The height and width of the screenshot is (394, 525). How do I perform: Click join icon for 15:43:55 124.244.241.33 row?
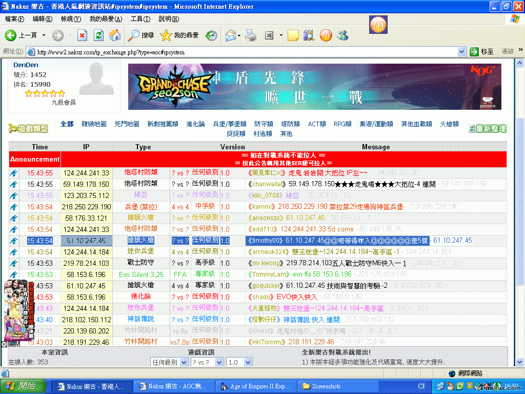14,173
